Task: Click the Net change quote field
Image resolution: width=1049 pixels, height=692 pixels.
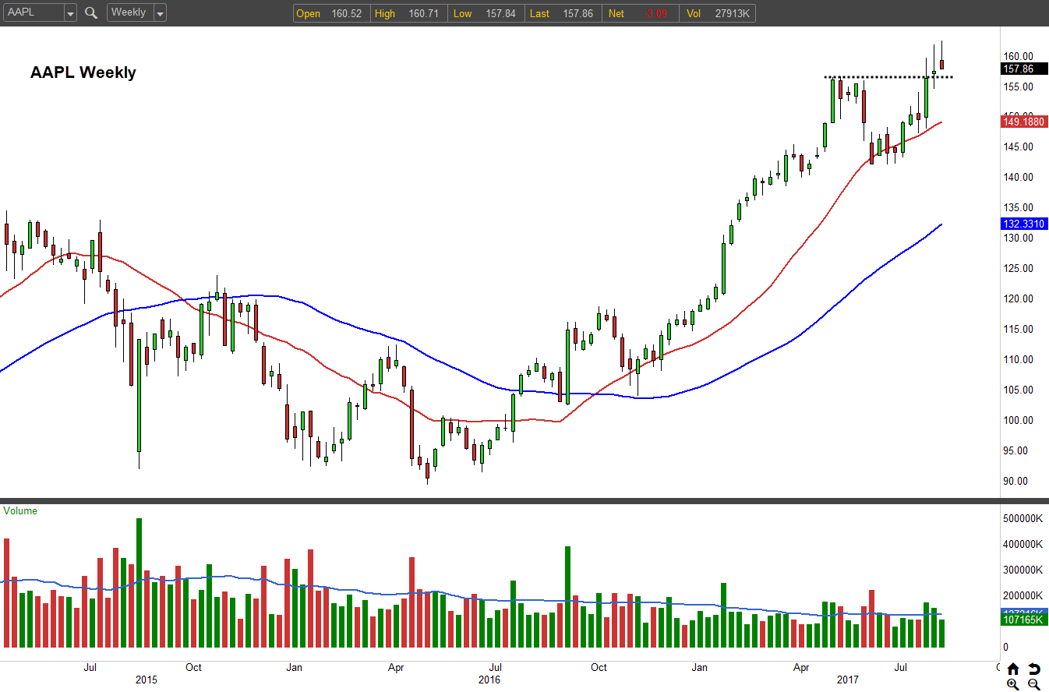Action: pyautogui.click(x=640, y=13)
